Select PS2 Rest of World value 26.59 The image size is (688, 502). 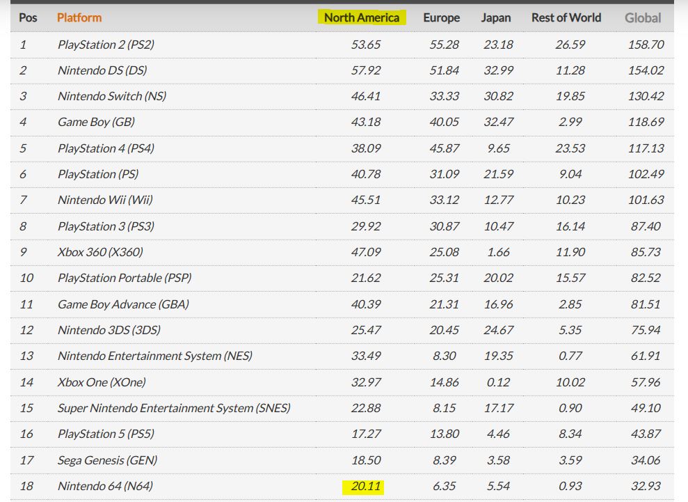[570, 45]
